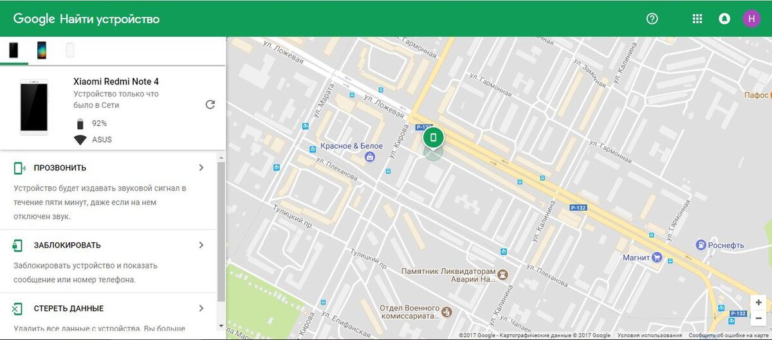Click the ПРОЗВОНИТЬ action label

coord(60,168)
